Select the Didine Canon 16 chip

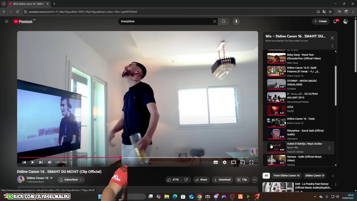tap(315, 176)
